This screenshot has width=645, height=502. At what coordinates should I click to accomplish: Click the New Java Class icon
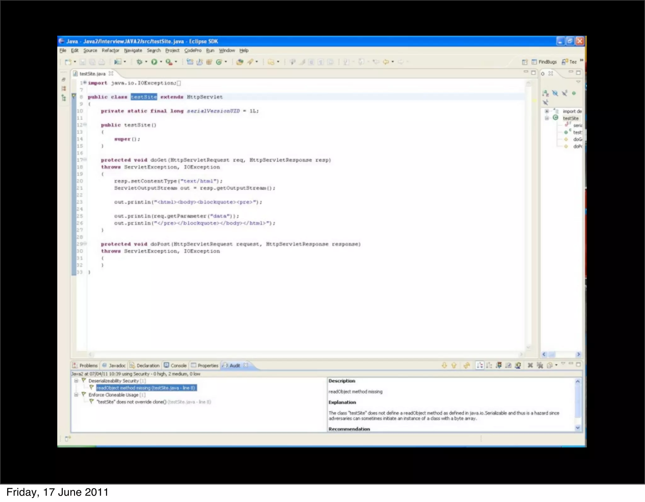pos(219,62)
